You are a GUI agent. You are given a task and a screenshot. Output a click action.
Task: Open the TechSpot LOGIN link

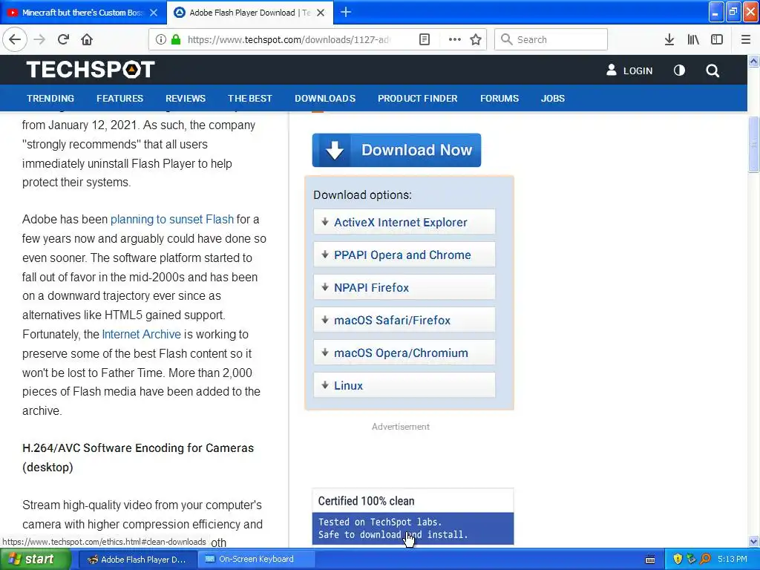629,71
